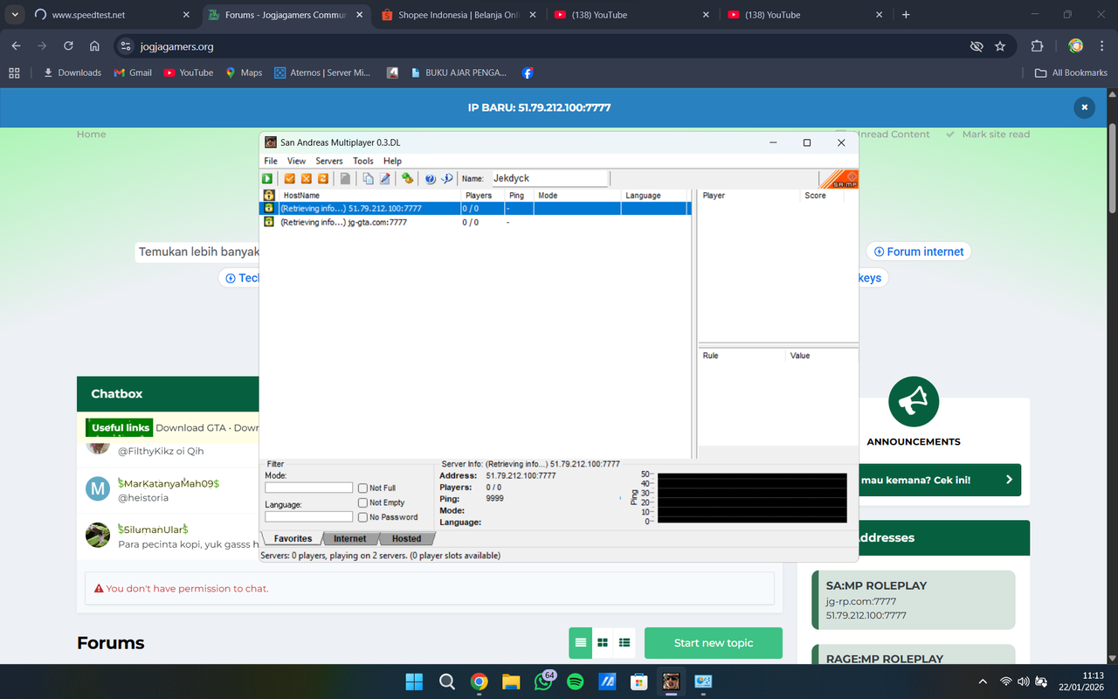Open the All Bookmarks folder
The height and width of the screenshot is (699, 1118).
point(1071,73)
